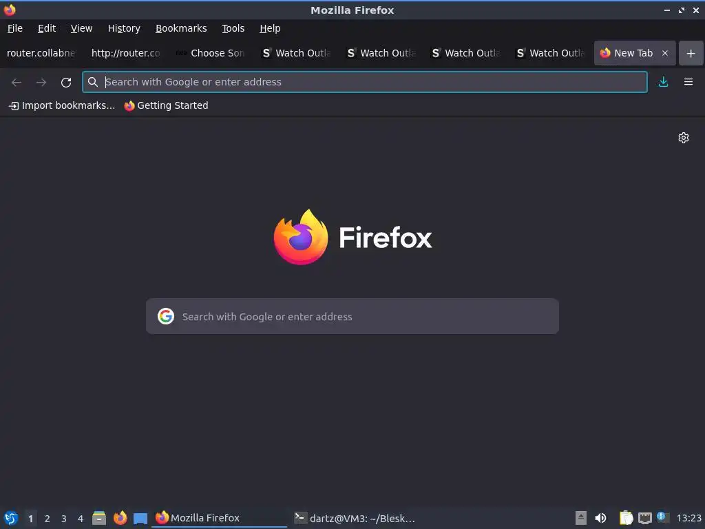Maximize the Mozilla Firefox window

(682, 10)
